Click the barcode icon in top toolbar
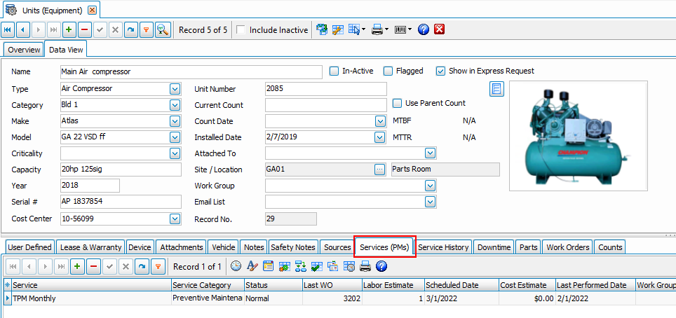676x318 pixels. click(400, 29)
